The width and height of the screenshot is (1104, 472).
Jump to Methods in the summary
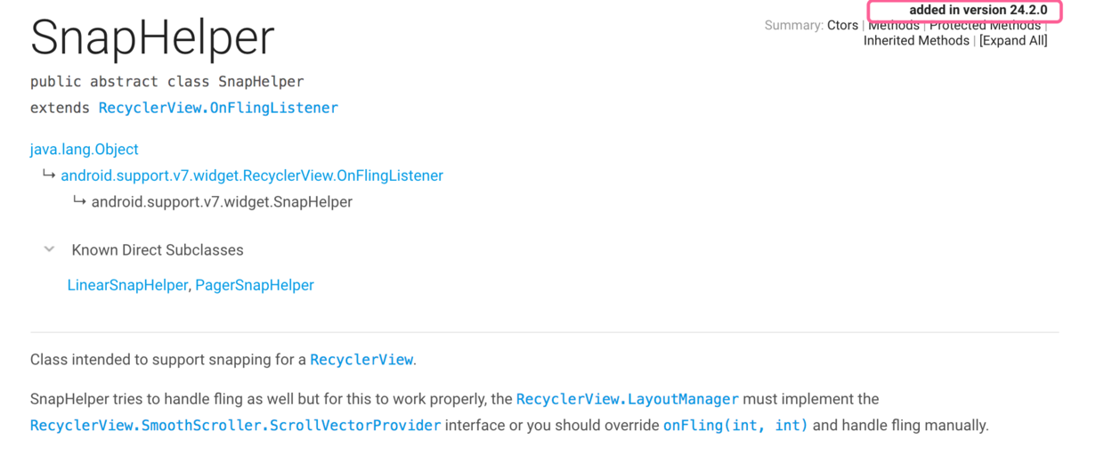[893, 26]
